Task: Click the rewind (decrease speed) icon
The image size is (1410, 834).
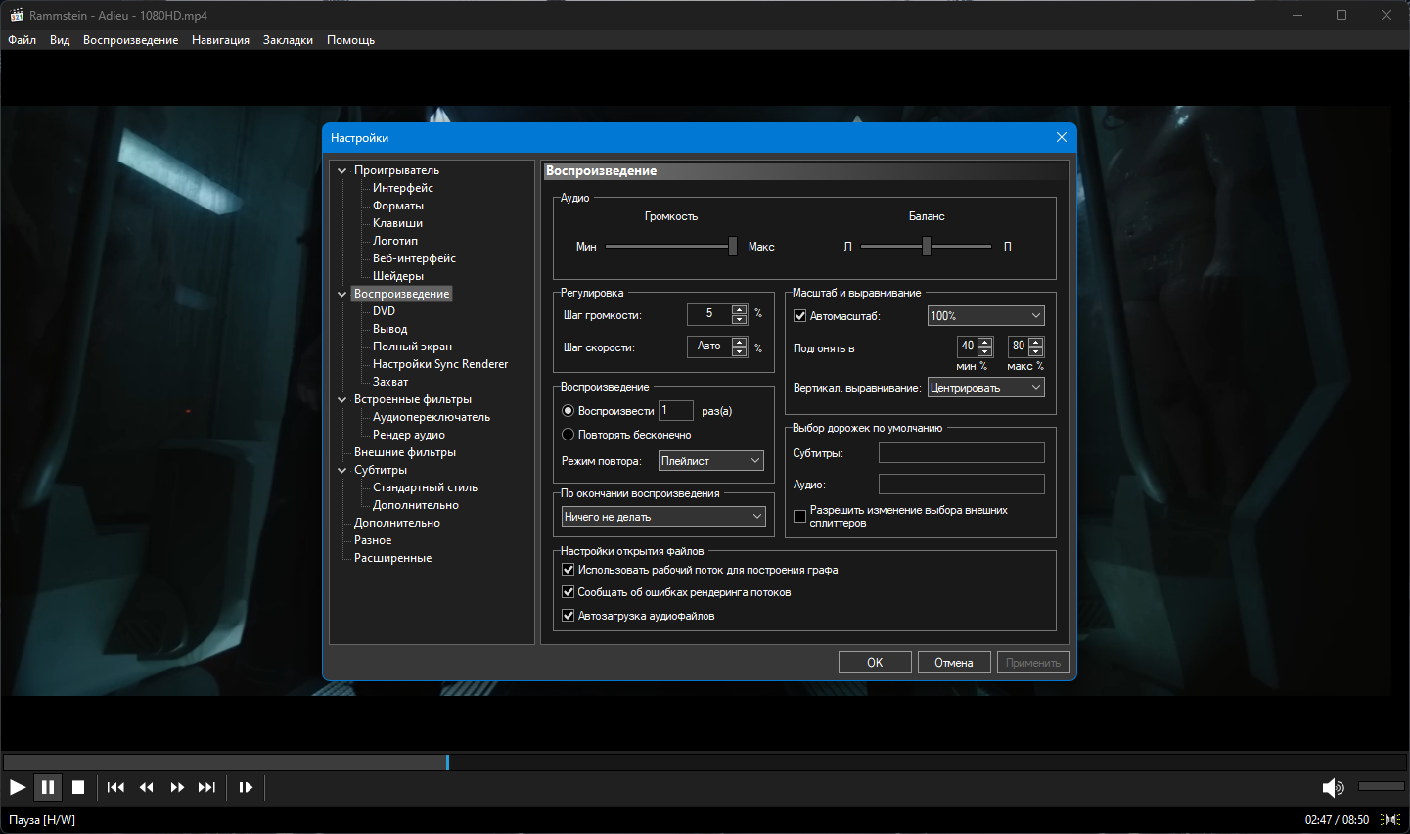Action: pyautogui.click(x=147, y=787)
